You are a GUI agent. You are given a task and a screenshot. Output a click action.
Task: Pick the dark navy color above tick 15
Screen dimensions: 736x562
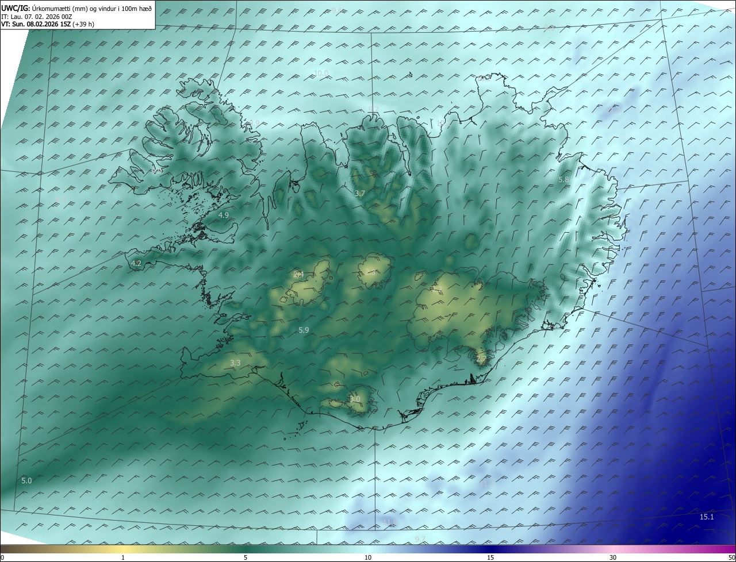click(490, 549)
